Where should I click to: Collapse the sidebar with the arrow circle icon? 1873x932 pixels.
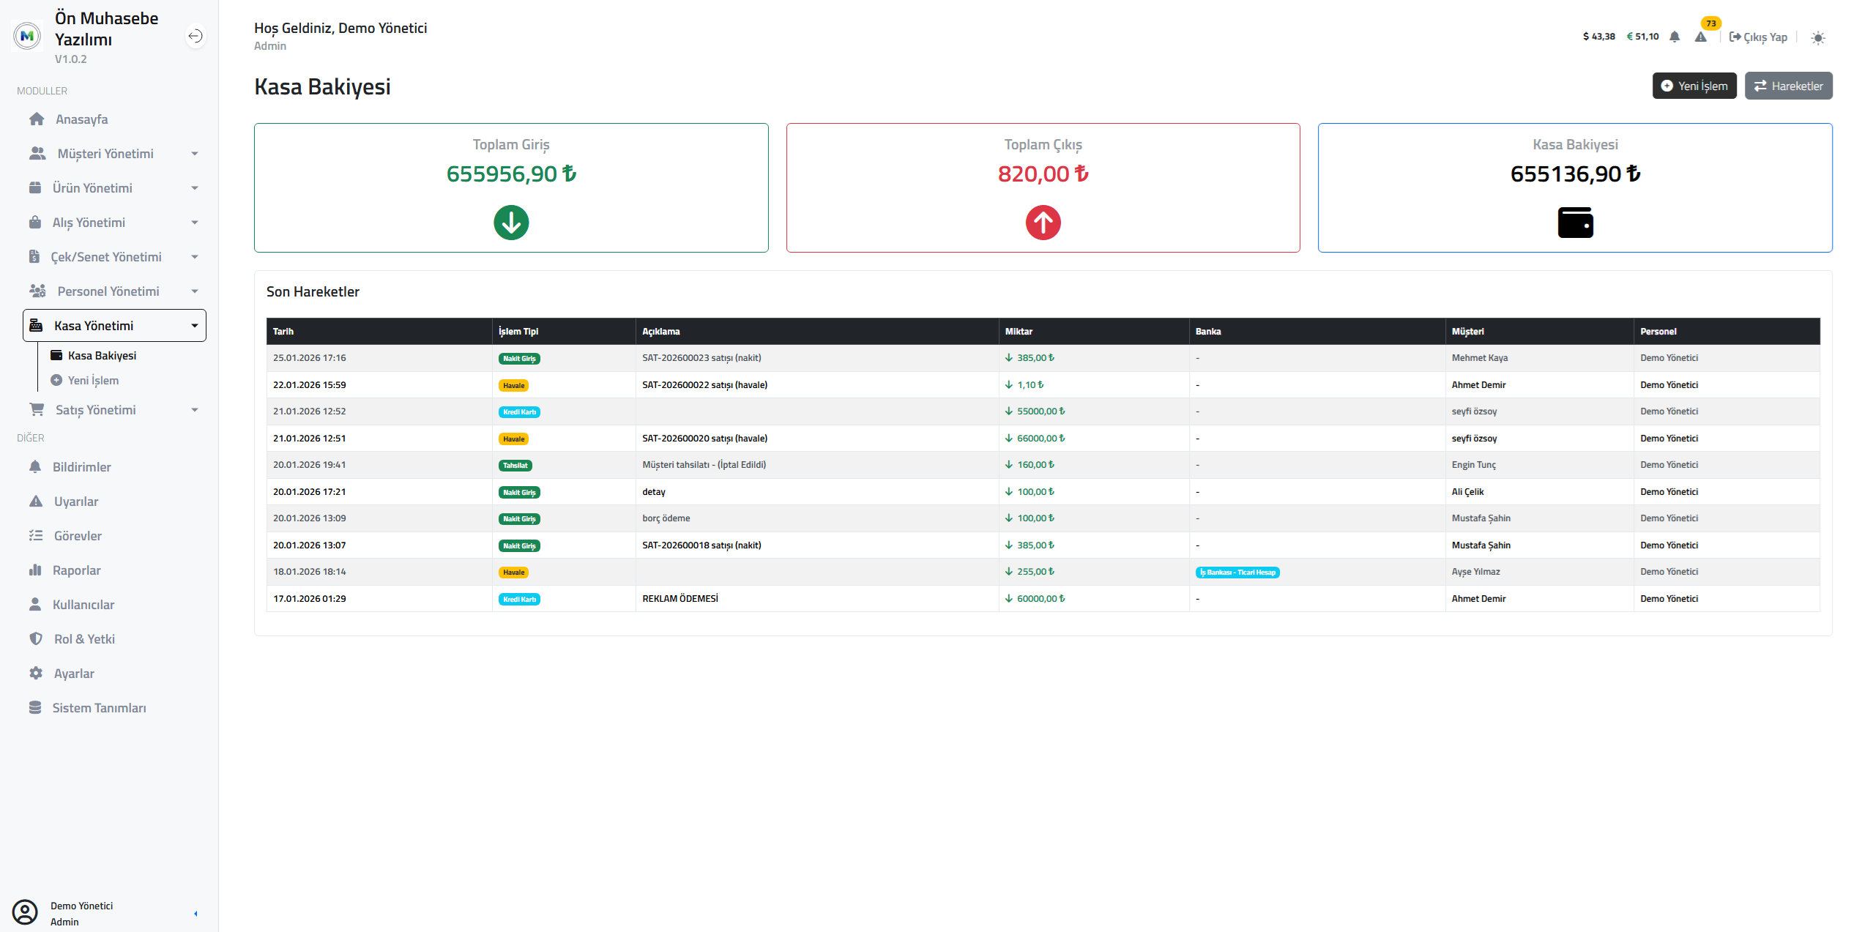[195, 36]
